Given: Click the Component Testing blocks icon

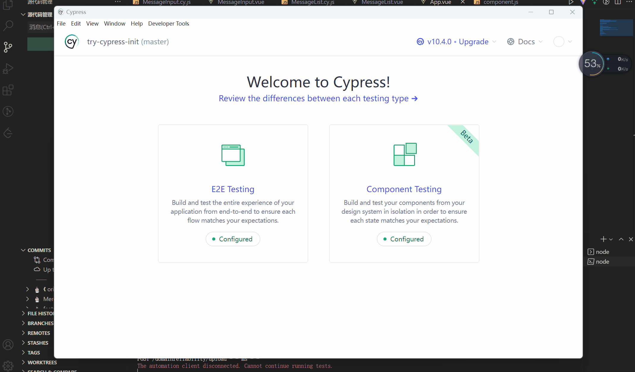Looking at the screenshot, I should [405, 154].
